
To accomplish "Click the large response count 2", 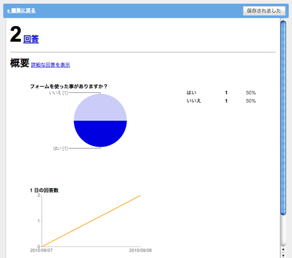I will click(x=15, y=34).
